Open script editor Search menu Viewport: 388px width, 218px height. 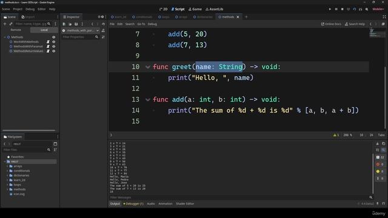pyautogui.click(x=130, y=24)
